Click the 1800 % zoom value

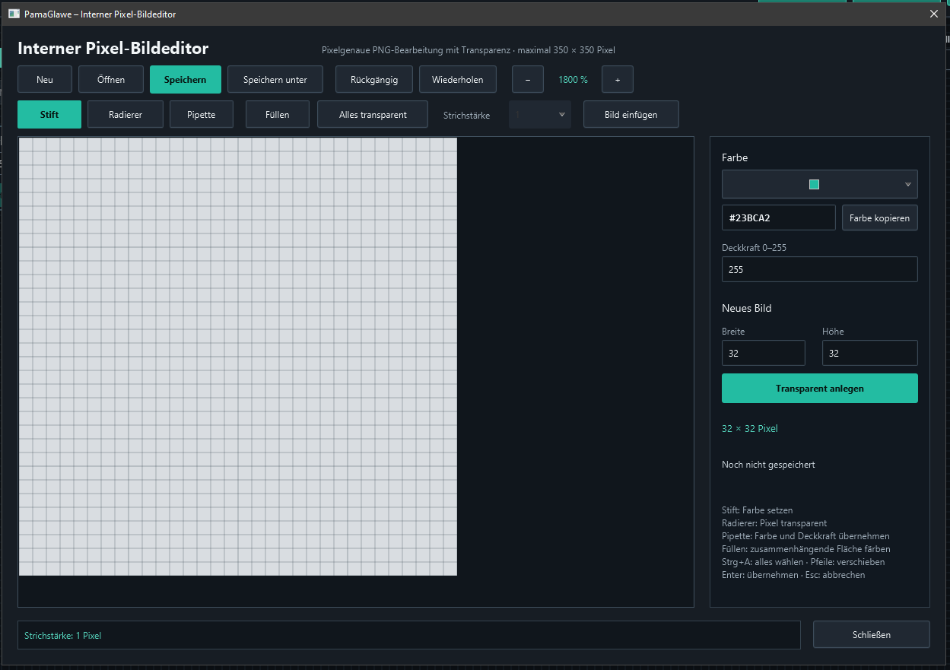(573, 79)
